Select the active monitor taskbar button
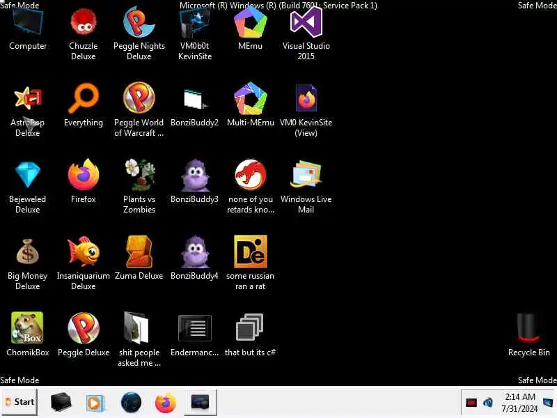The width and height of the screenshot is (557, 418). coord(201,402)
